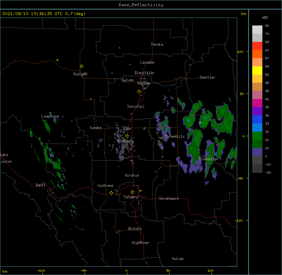The image size is (282, 275).
Task: Click the yellow diamond marker below RedDeer
Action: tap(139, 92)
